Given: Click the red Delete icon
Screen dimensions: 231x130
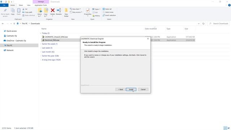Looking at the screenshot, I should [x=53, y=10].
